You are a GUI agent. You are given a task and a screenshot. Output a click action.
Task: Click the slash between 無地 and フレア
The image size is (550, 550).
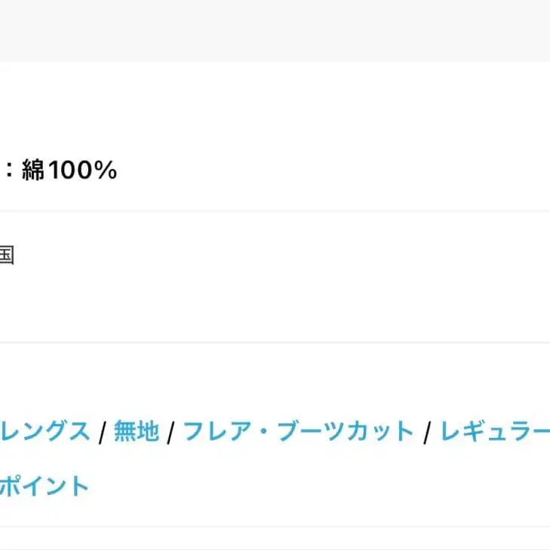coord(171,432)
